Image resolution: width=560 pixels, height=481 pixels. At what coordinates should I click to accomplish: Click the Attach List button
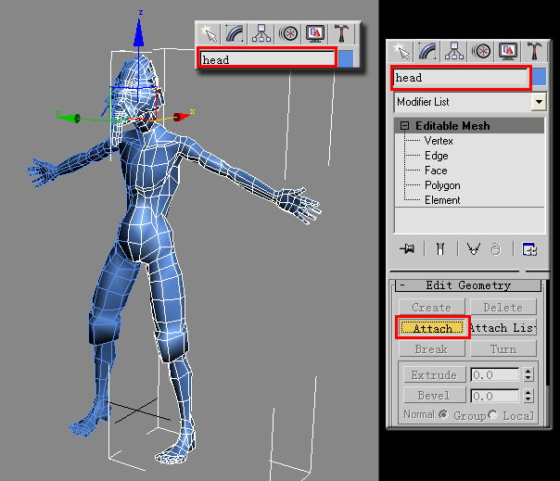point(503,328)
